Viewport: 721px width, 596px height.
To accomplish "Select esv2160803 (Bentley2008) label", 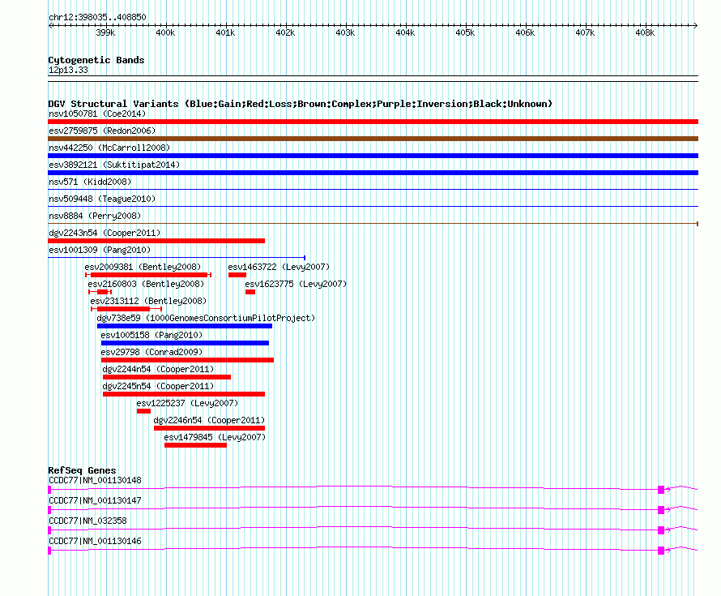I will point(146,284).
